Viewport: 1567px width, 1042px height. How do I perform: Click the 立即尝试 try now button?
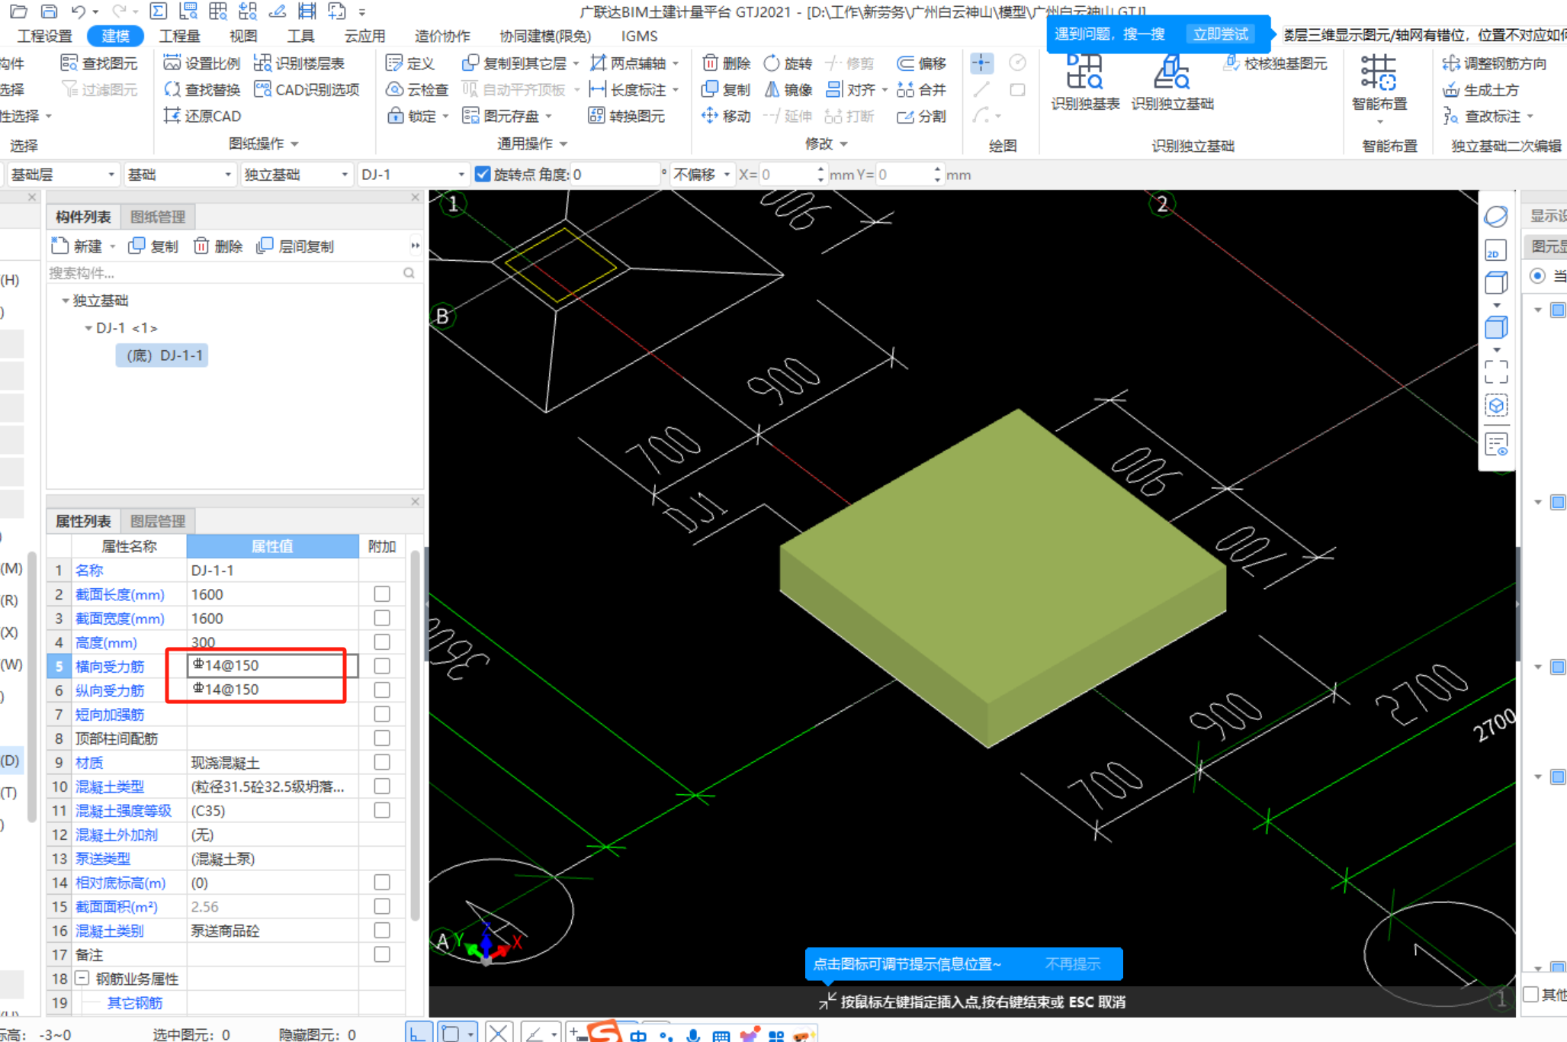pos(1220,34)
